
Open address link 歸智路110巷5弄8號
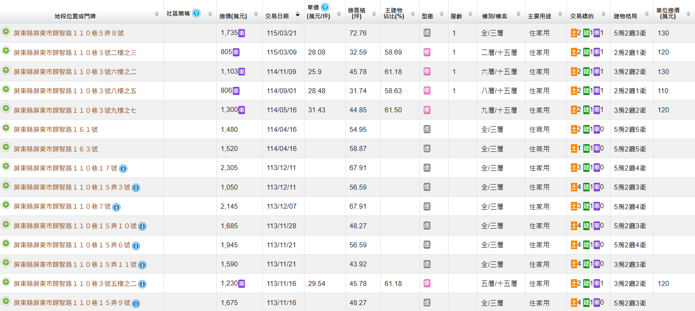click(69, 33)
